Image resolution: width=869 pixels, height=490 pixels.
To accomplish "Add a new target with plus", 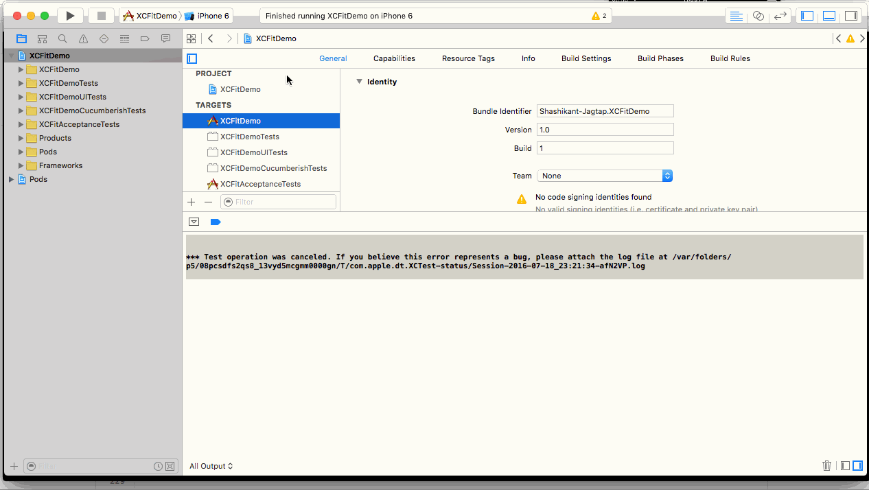I will click(192, 202).
